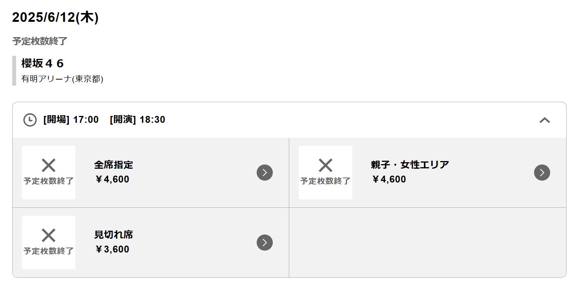Click the X sold-out icon for 全席指定
The height and width of the screenshot is (290, 575).
pos(49,166)
